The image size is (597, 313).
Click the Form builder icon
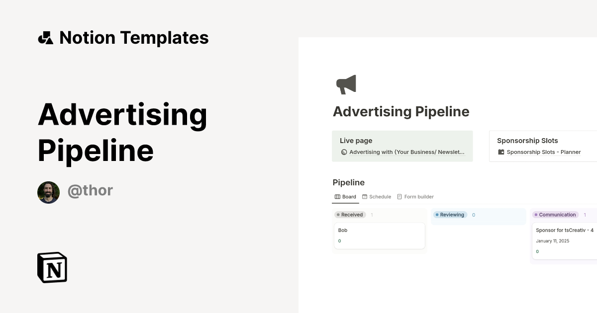pos(399,197)
